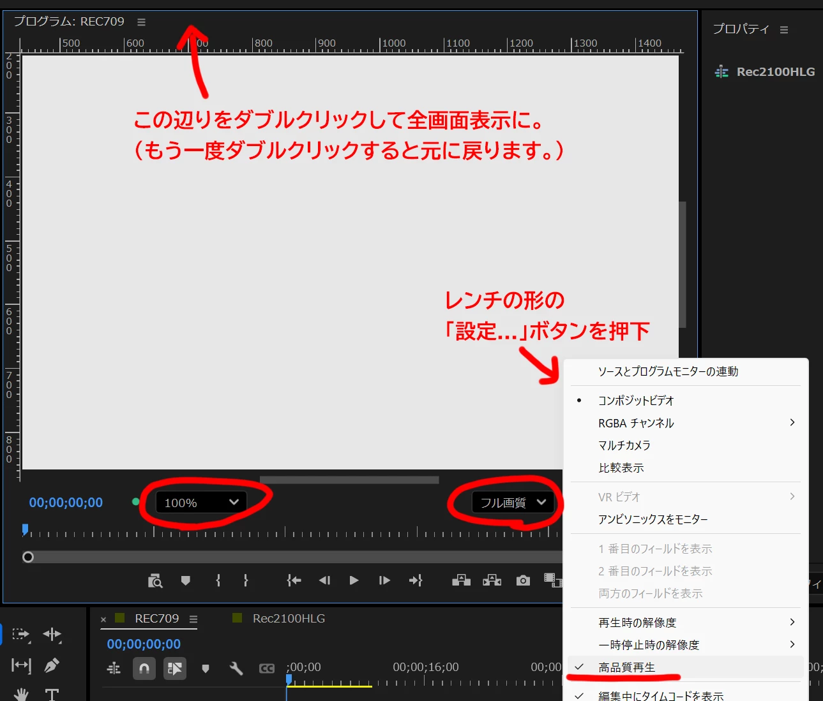Viewport: 823px width, 701px height.
Task: Choose アンビソニックスをモニター in the menu
Action: (x=685, y=519)
